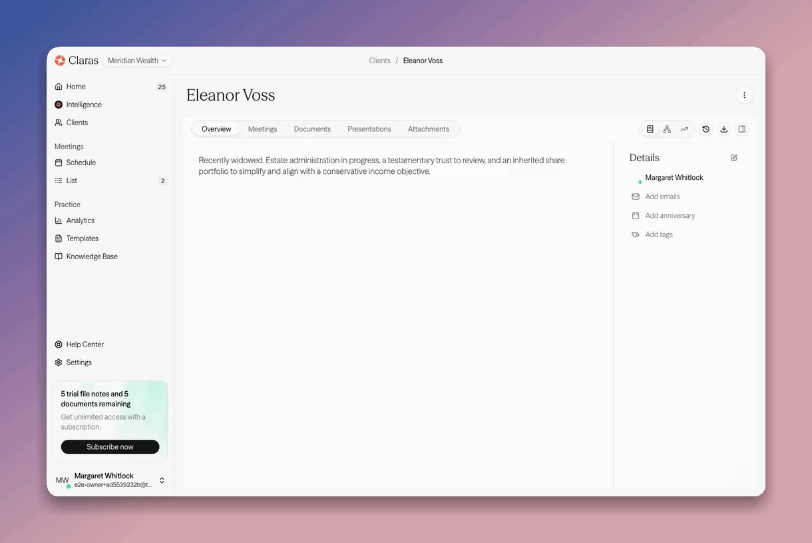
Task: Open the three-dot more options menu
Action: 744,95
